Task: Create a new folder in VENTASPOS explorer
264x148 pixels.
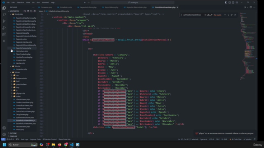Action: (x=28, y=11)
